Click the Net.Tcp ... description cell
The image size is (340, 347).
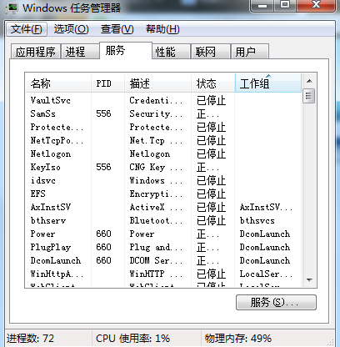tap(156, 140)
